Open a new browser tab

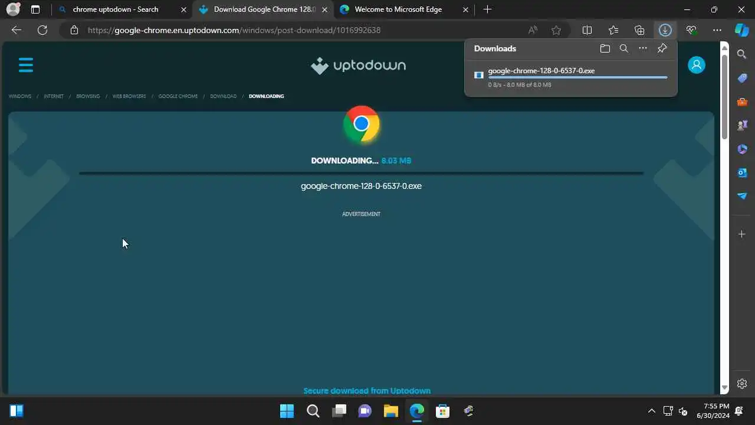[487, 9]
